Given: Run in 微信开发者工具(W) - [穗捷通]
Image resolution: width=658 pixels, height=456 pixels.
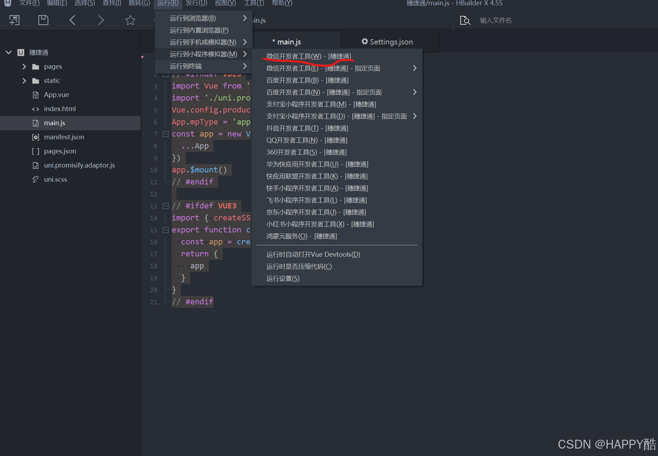Looking at the screenshot, I should [309, 56].
